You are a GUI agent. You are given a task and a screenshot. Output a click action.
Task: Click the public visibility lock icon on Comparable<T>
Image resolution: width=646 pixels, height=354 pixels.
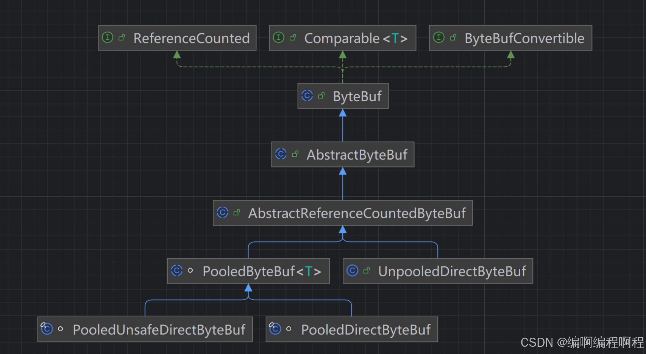point(293,38)
